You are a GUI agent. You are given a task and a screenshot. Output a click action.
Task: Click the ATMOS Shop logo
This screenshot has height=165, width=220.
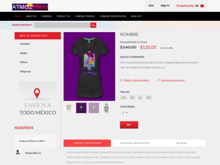coord(30,7)
